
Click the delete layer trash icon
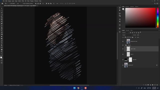pos(157,85)
